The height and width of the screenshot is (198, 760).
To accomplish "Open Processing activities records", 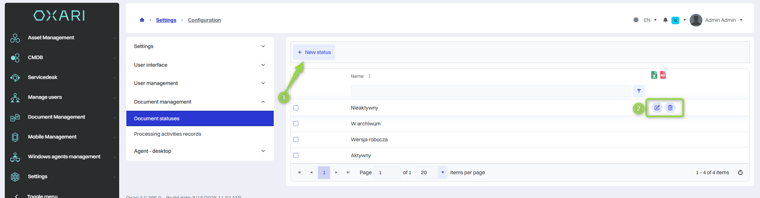I will tap(168, 134).
